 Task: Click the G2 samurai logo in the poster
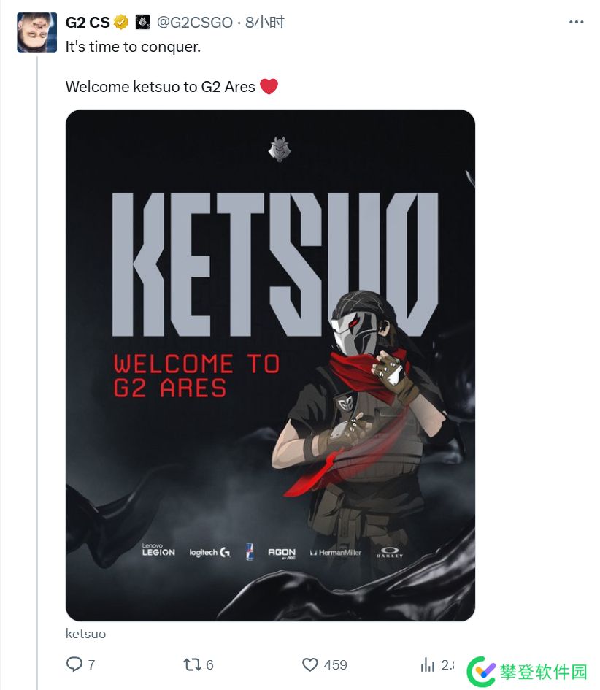[x=280, y=149]
